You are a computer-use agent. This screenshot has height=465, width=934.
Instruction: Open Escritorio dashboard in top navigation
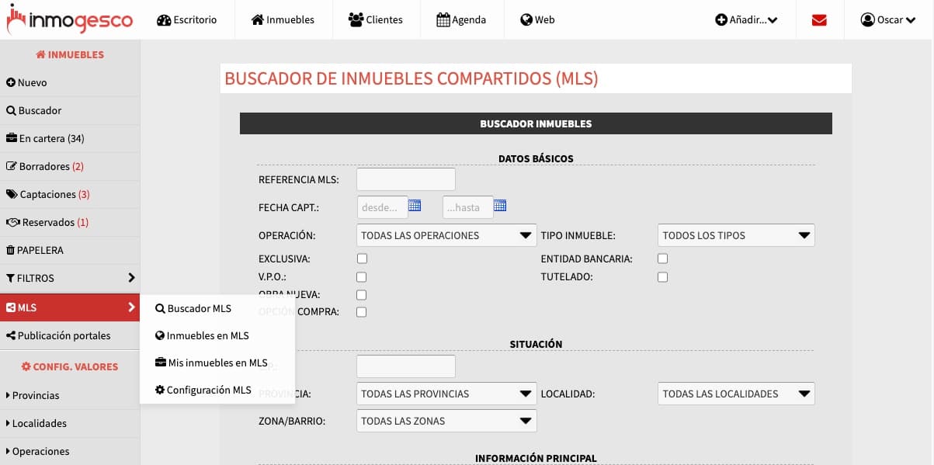click(186, 20)
